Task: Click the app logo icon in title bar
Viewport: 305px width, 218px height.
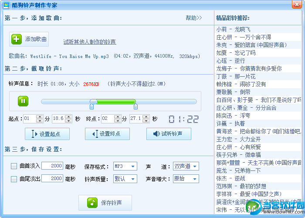Action: pyautogui.click(x=7, y=5)
